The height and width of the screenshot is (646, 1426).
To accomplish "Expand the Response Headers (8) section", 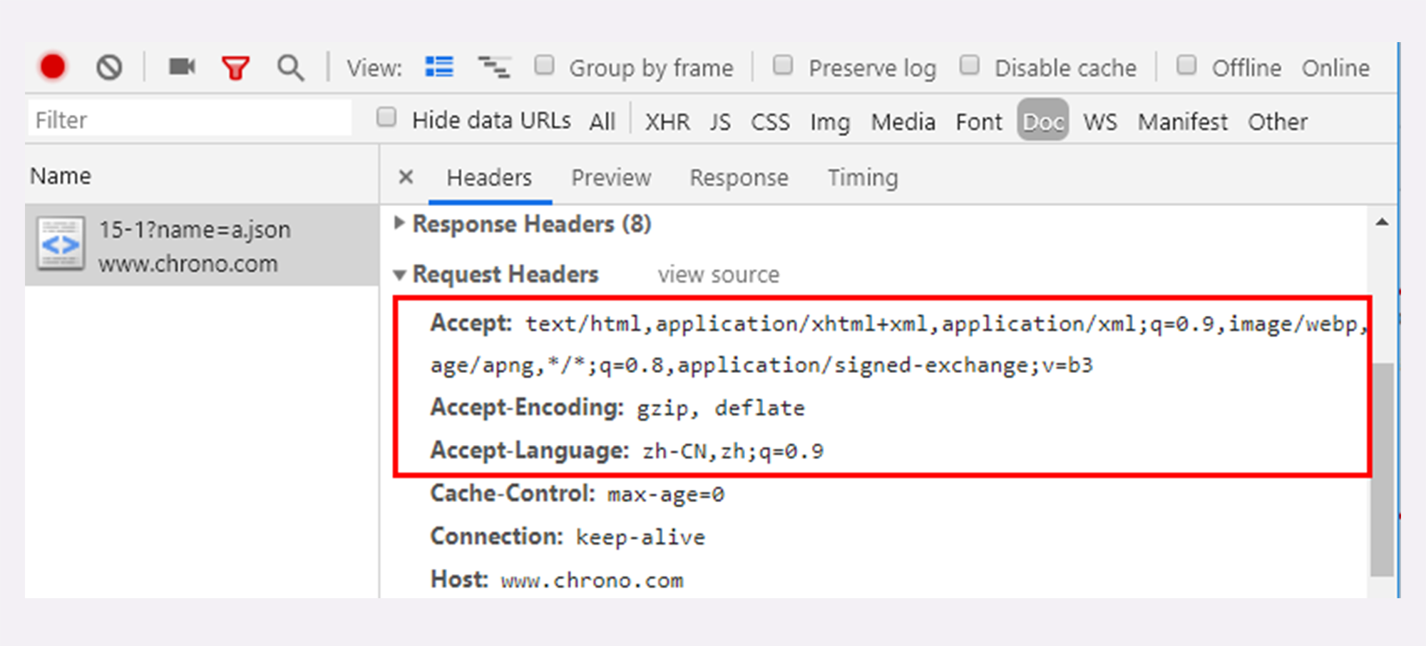I will point(399,224).
